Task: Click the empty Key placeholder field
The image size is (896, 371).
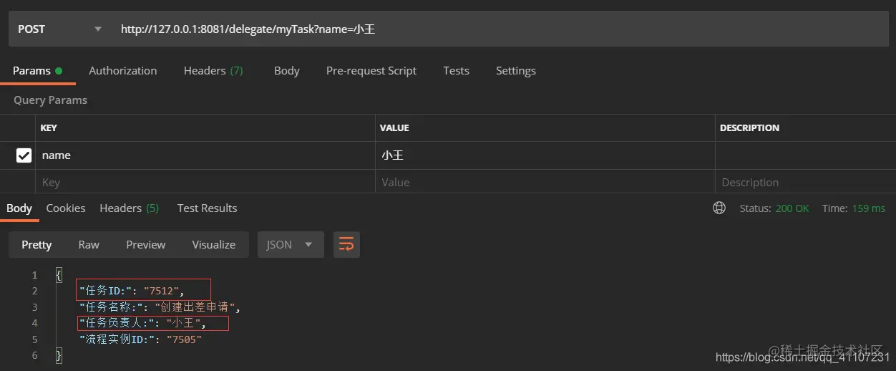Action: [x=205, y=182]
